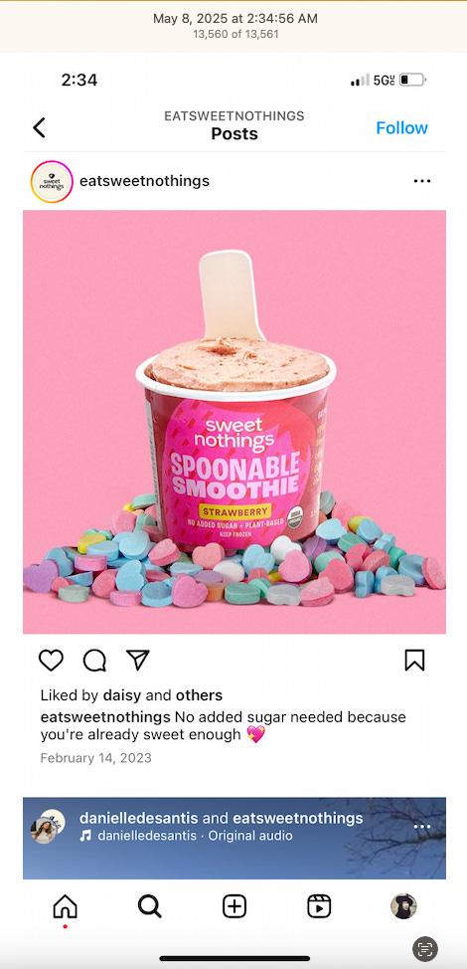Go to the Home tab
467x969 pixels.
pos(66,906)
